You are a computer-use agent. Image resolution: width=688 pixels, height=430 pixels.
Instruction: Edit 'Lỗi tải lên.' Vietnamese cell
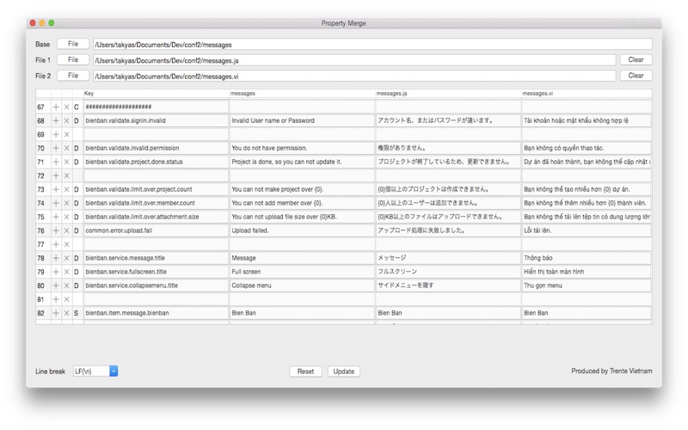click(587, 230)
